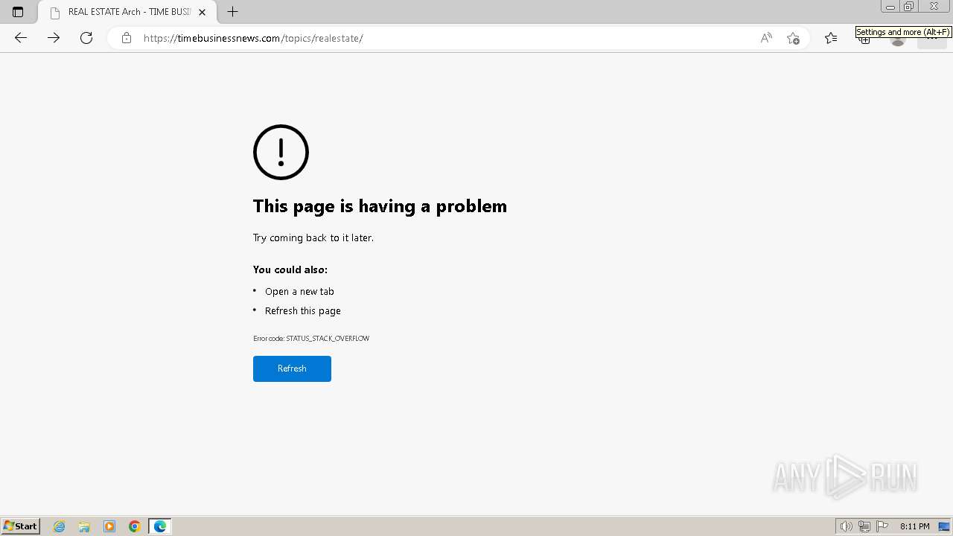The height and width of the screenshot is (536, 953).
Task: Select the REAL ESTATE Arch tab
Action: click(x=127, y=12)
